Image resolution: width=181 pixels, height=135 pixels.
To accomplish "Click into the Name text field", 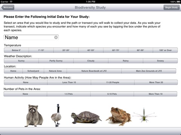I will point(31,37).
